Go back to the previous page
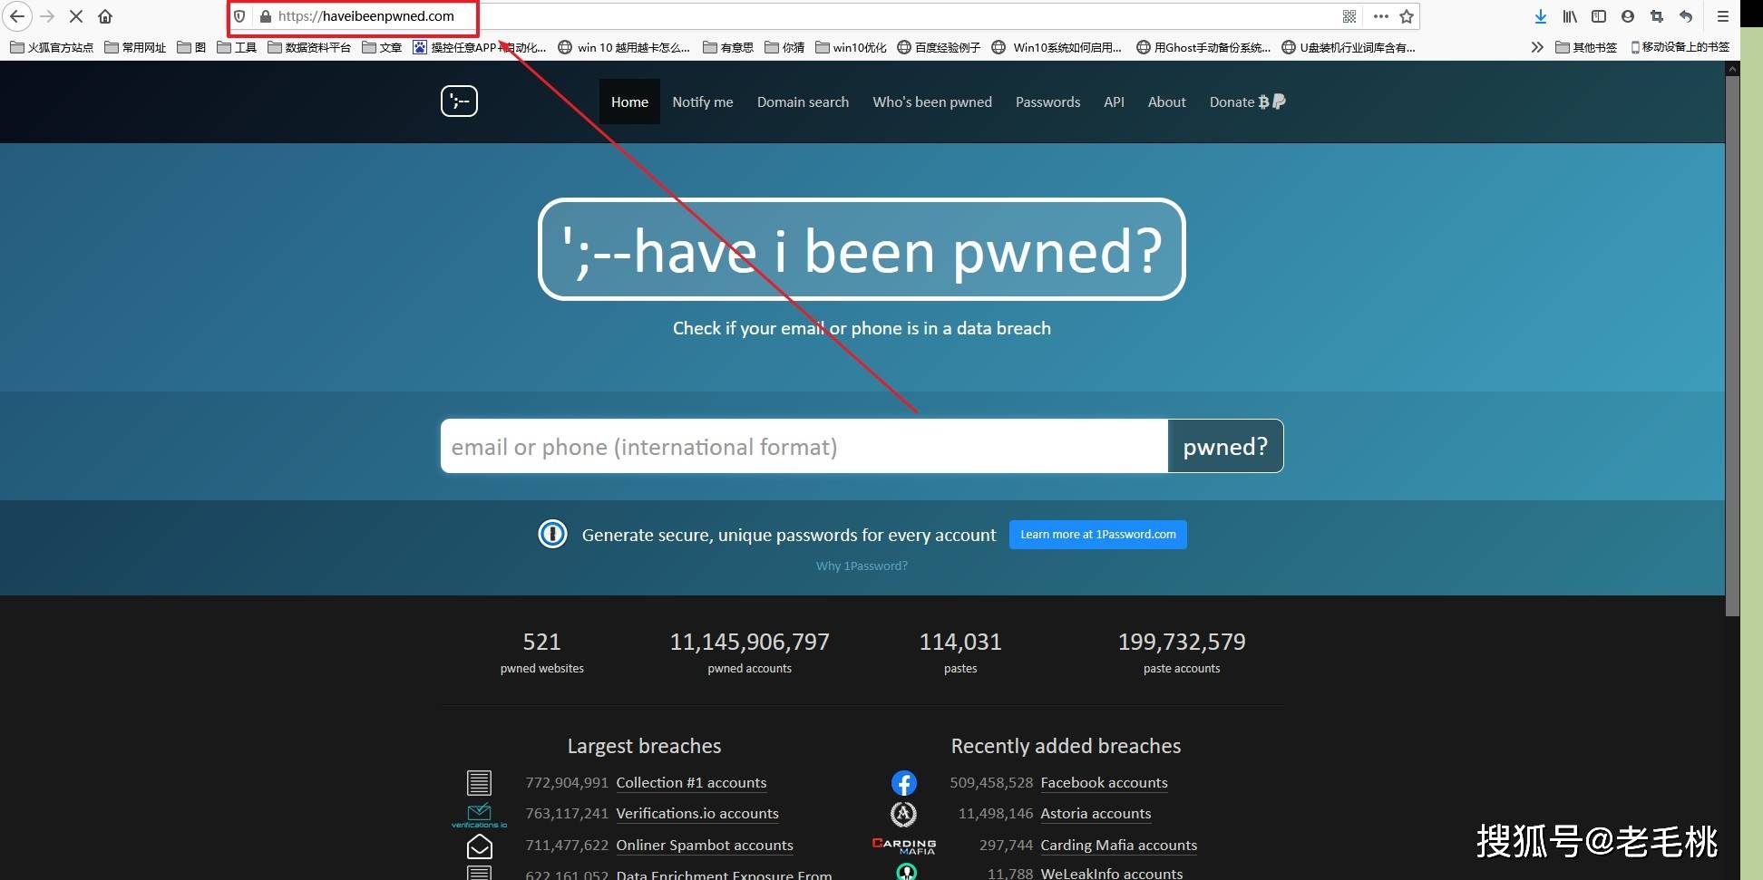This screenshot has height=880, width=1763. point(16,16)
